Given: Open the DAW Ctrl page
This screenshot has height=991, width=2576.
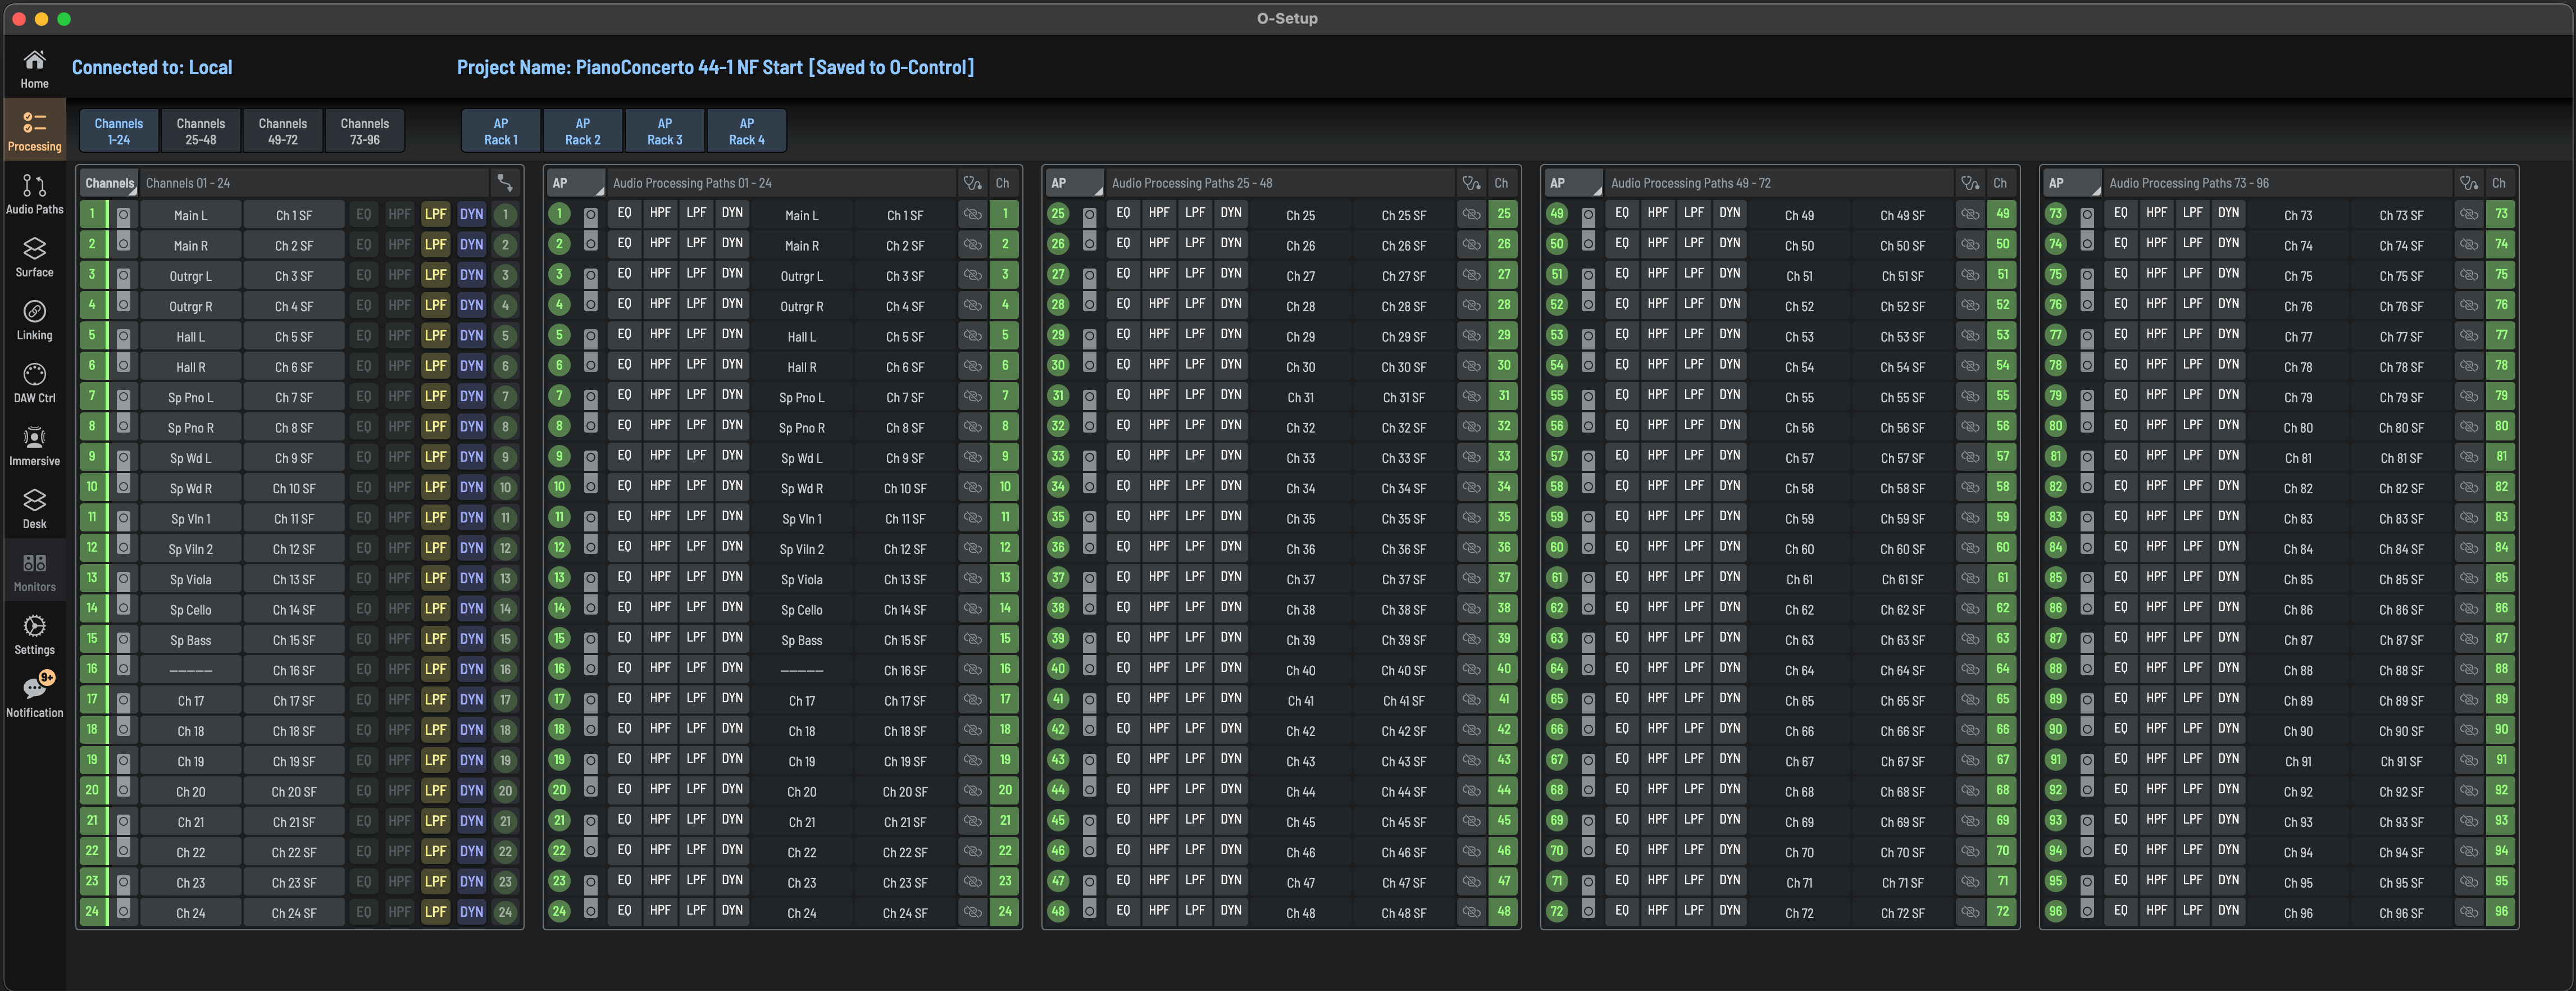Looking at the screenshot, I should 34,383.
